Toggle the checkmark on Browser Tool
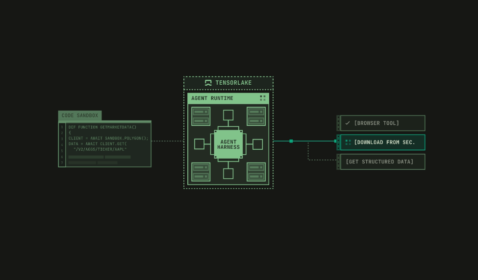Image resolution: width=478 pixels, height=280 pixels. click(x=348, y=123)
